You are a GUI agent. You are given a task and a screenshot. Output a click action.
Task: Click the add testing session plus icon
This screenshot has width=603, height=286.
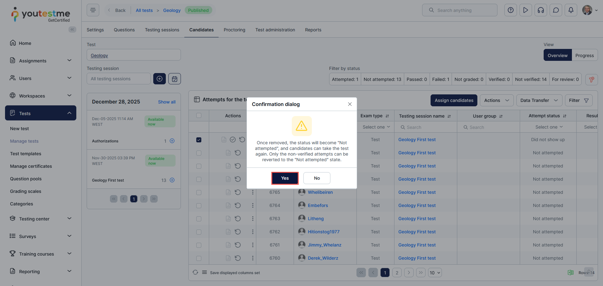tap(160, 79)
